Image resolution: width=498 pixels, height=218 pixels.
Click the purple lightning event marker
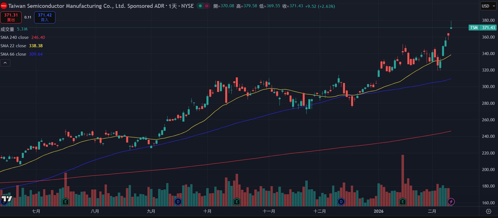click(x=451, y=202)
